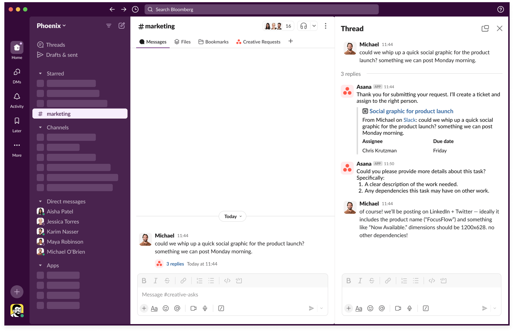Open the compose new message icon

(x=121, y=26)
